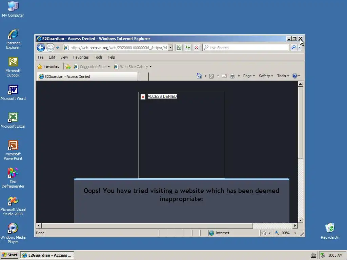
Task: Open search provider options dropdown
Action: point(300,47)
